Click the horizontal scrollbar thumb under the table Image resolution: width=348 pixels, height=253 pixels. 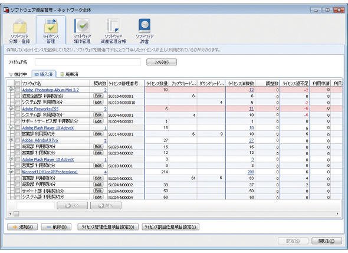point(17,213)
